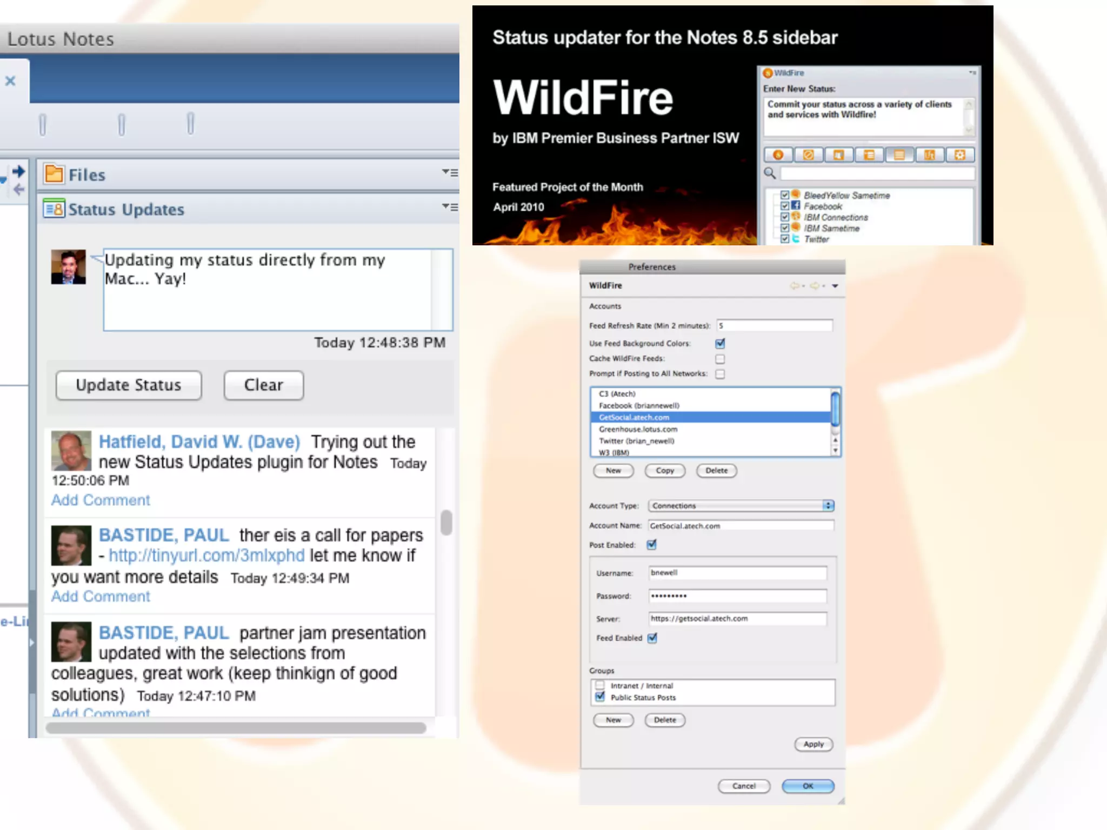This screenshot has width=1107, height=830.
Task: Uncheck the Facebook network checkbox
Action: point(785,206)
